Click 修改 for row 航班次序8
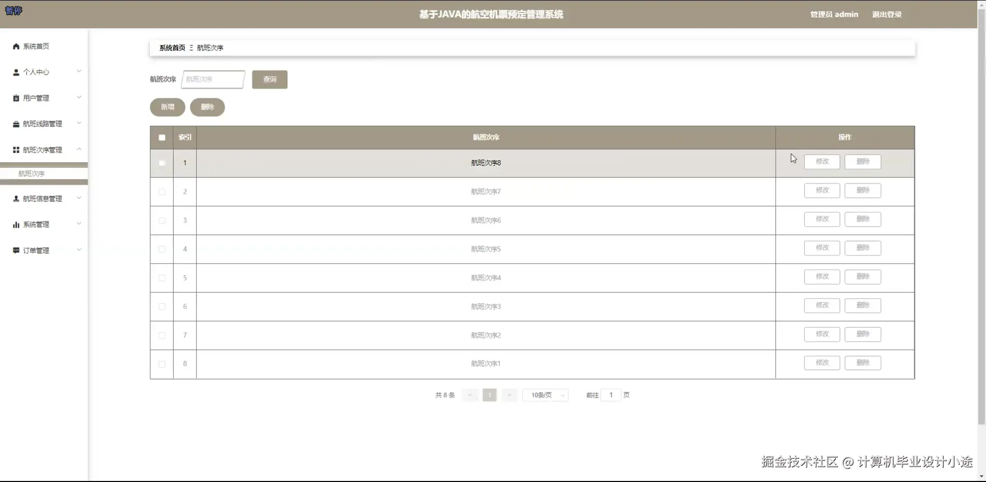 822,162
